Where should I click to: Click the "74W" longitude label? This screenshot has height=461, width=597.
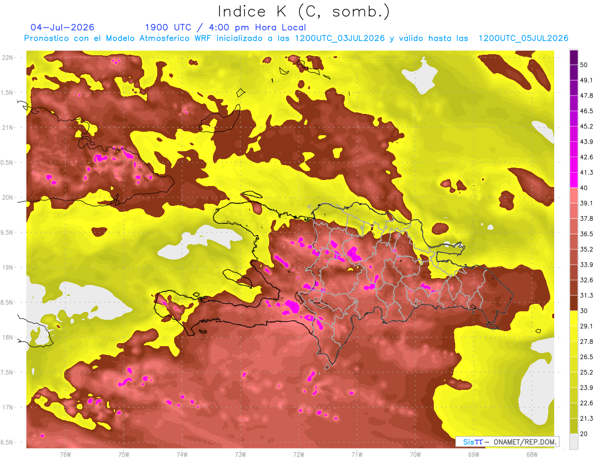click(182, 455)
